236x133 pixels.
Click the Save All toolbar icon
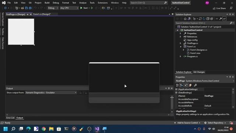pos(30,8)
